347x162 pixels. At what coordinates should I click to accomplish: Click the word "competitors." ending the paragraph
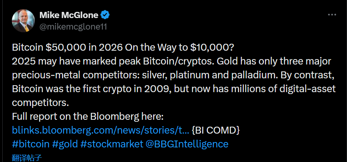[x=37, y=102]
